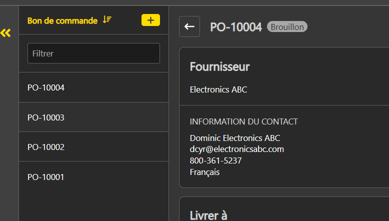Click the Français language text

coord(204,172)
